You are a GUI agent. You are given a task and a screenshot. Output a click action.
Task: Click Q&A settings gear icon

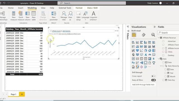tap(118, 31)
